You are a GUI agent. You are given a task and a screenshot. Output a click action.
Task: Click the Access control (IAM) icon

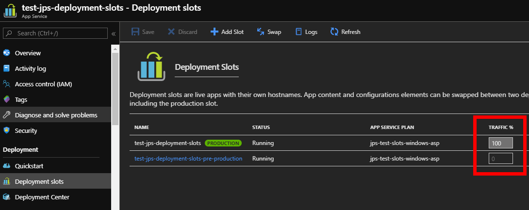click(7, 84)
